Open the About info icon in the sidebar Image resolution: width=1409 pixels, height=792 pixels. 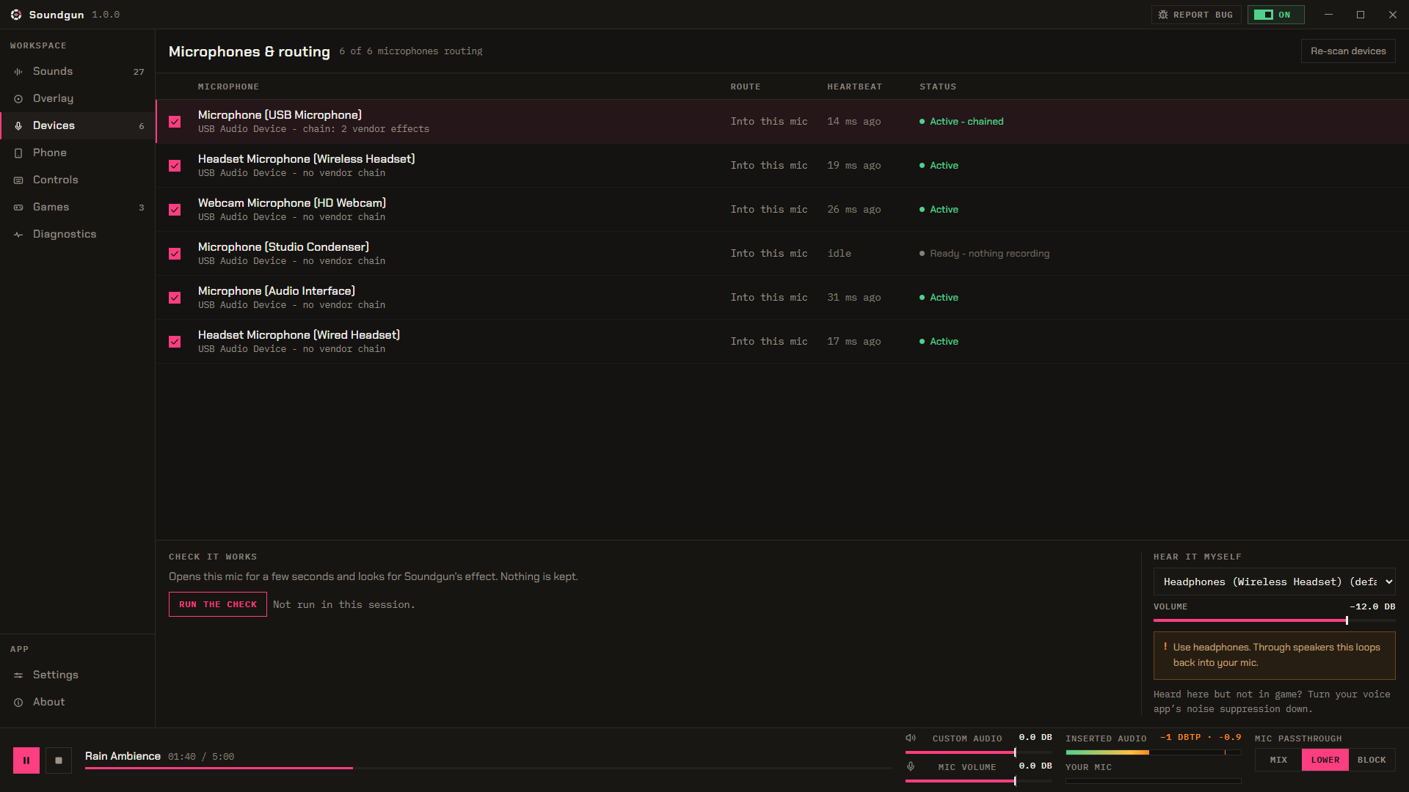point(18,703)
